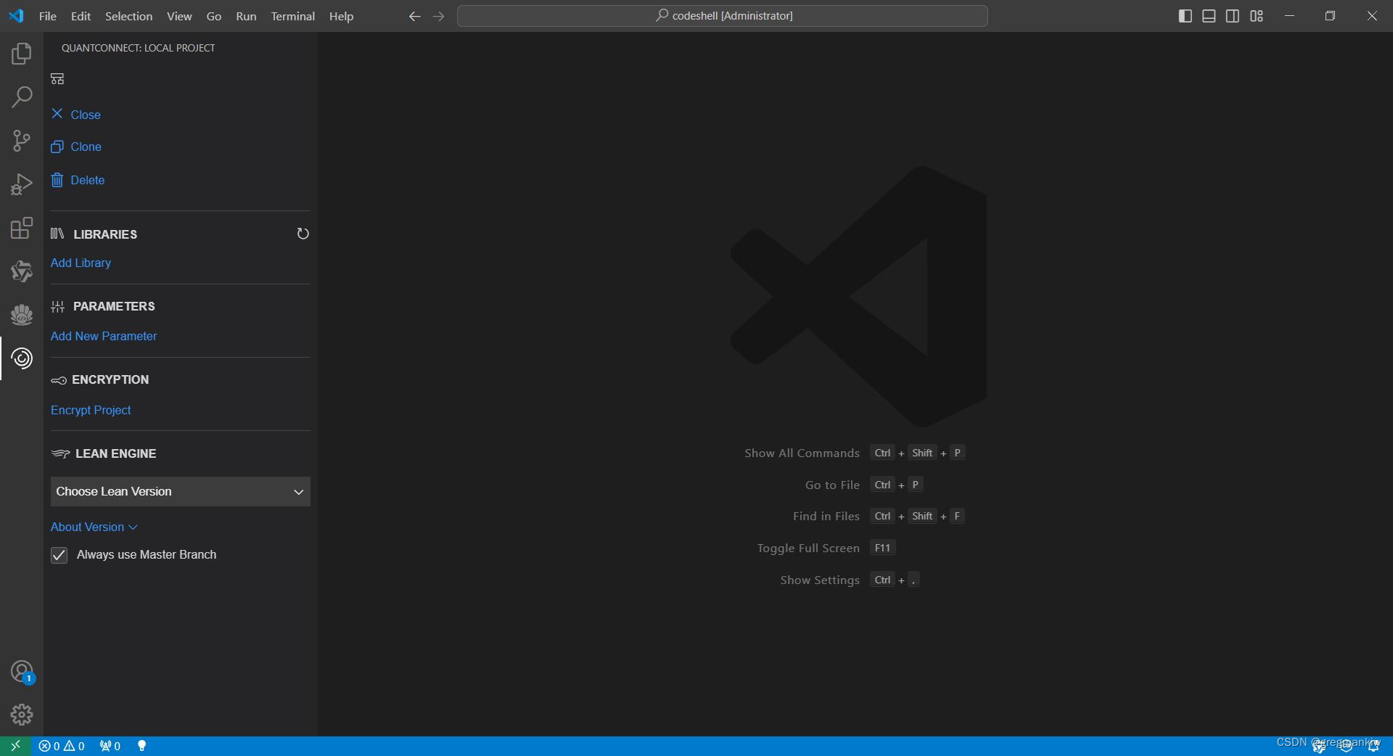Open the CodeShell assistant sidebar icon
Viewport: 1393px width, 756px height.
22,271
